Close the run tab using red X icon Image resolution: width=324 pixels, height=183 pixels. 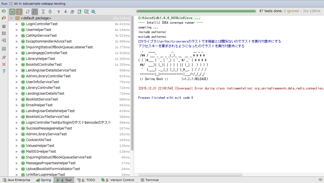(x=4, y=64)
